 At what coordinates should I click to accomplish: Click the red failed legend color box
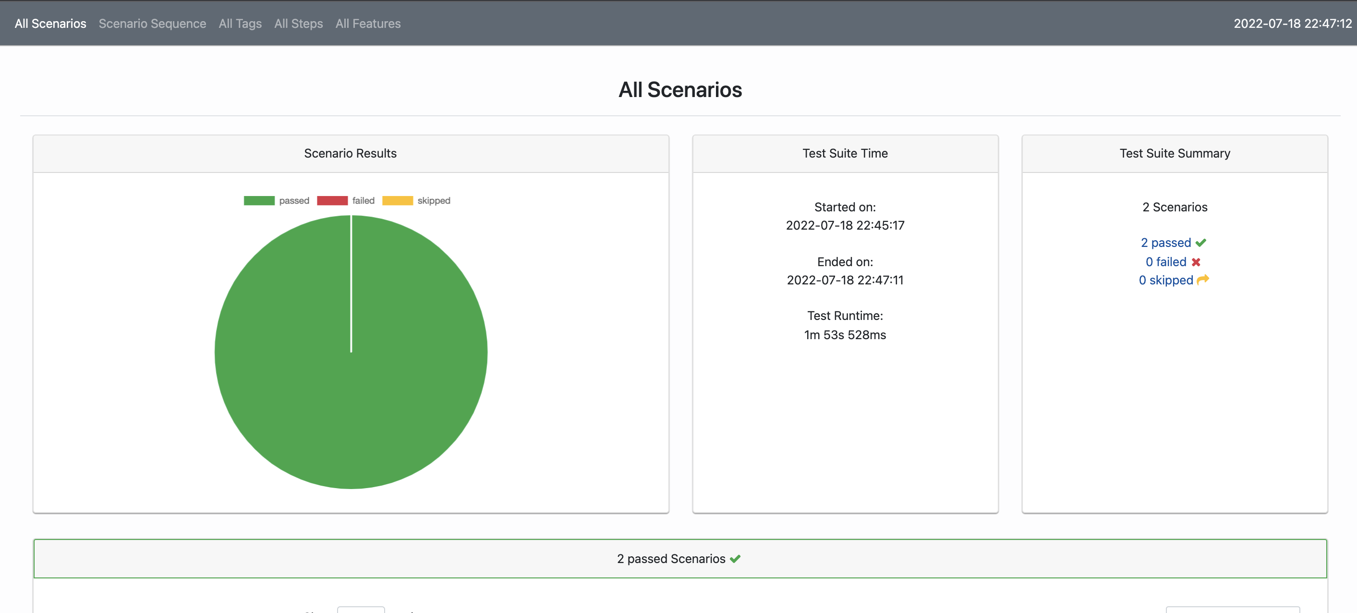pyautogui.click(x=332, y=201)
